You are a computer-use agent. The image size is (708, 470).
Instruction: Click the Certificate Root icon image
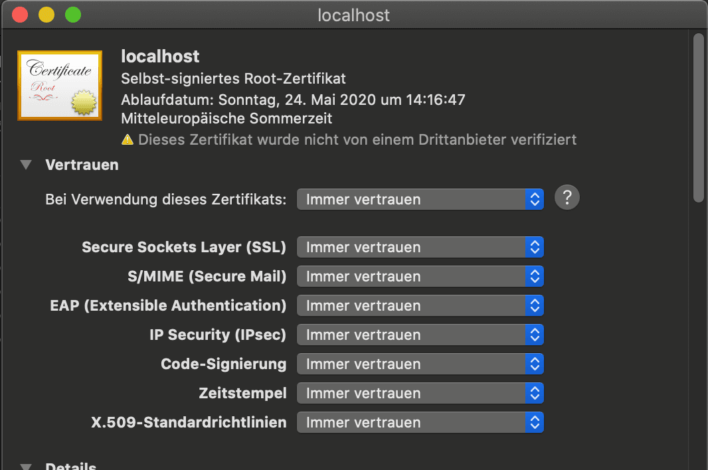pos(60,86)
